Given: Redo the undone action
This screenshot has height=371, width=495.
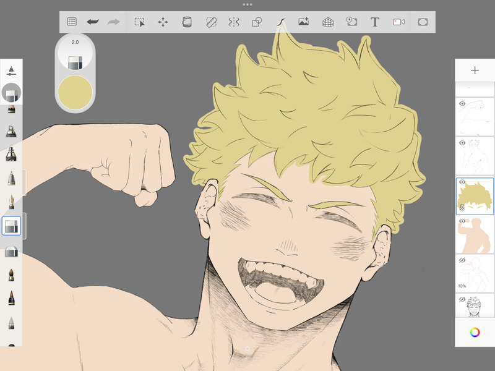Looking at the screenshot, I should (113, 22).
